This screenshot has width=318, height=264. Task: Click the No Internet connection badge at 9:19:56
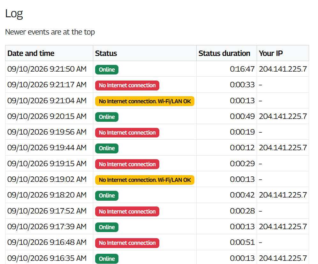(127, 133)
